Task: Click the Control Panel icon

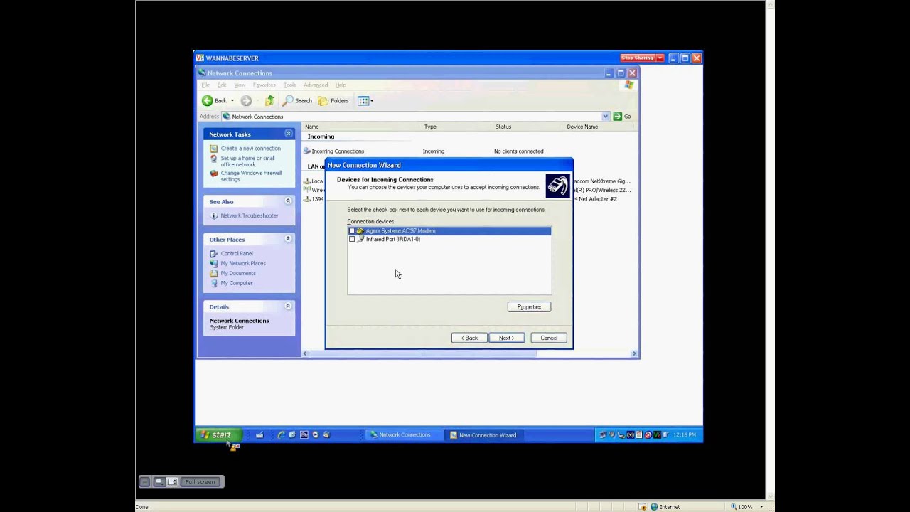Action: click(213, 254)
